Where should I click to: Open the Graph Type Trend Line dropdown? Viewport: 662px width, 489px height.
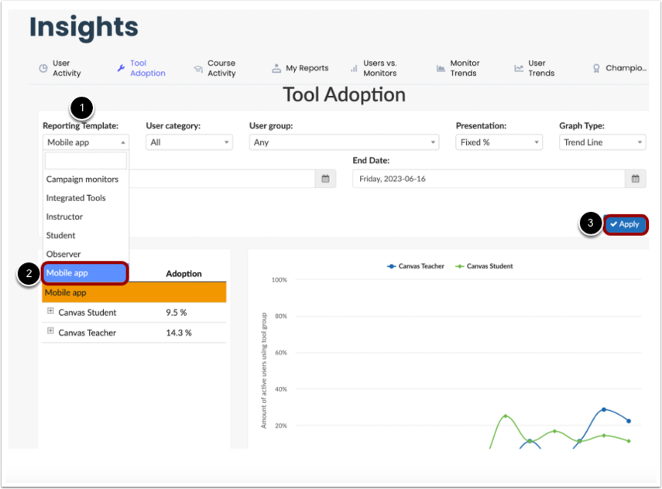click(x=602, y=142)
